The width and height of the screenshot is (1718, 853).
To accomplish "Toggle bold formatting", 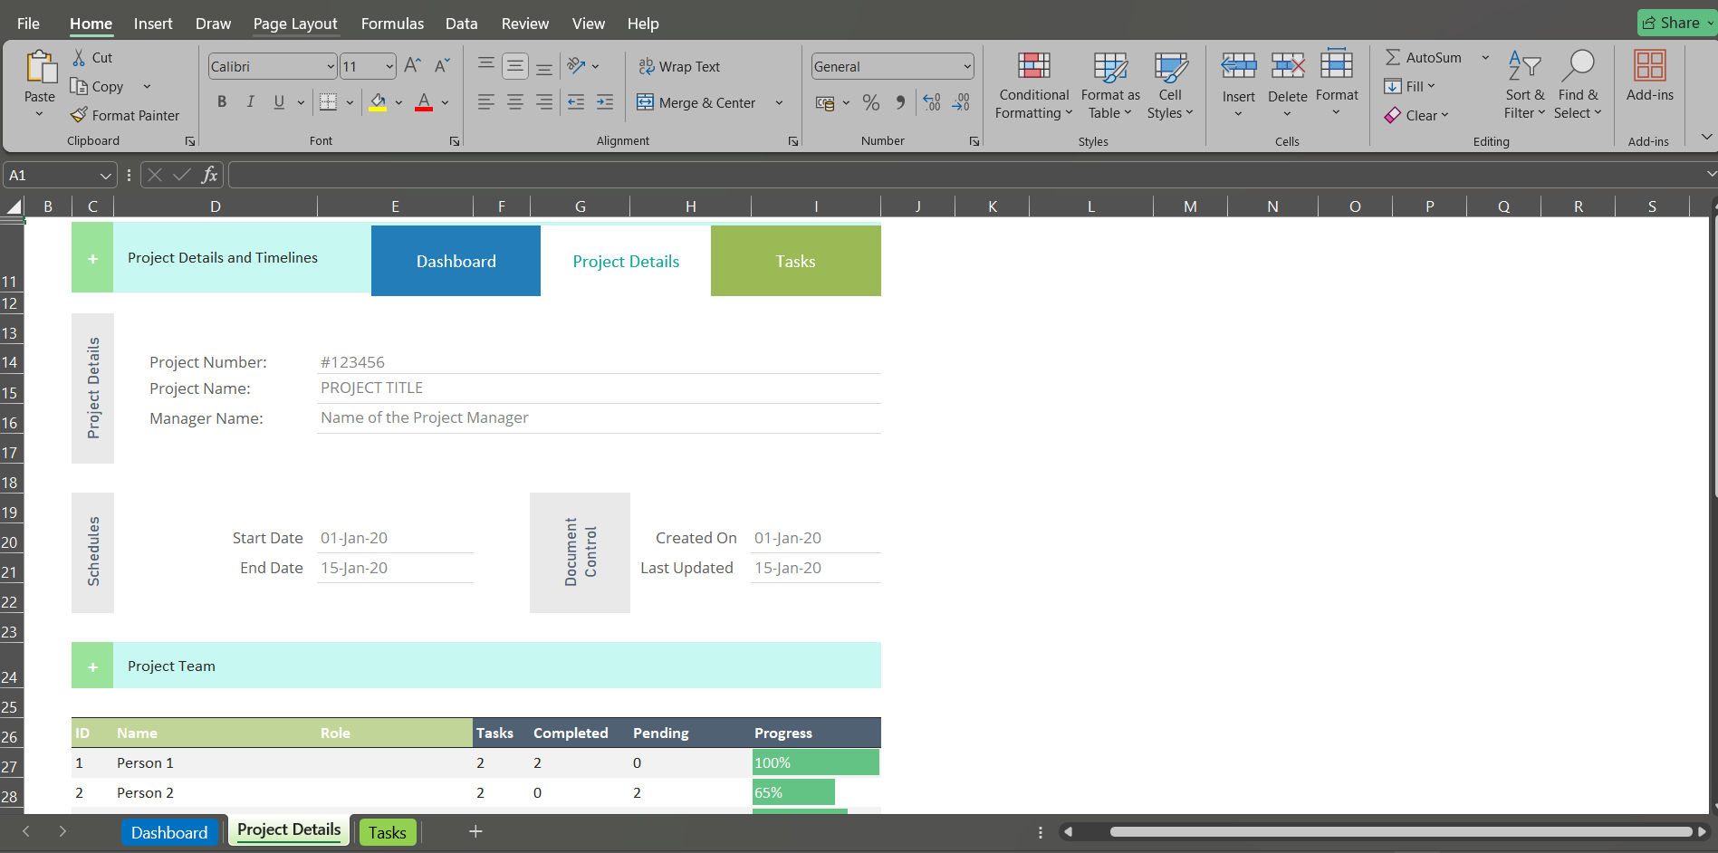I will [221, 101].
